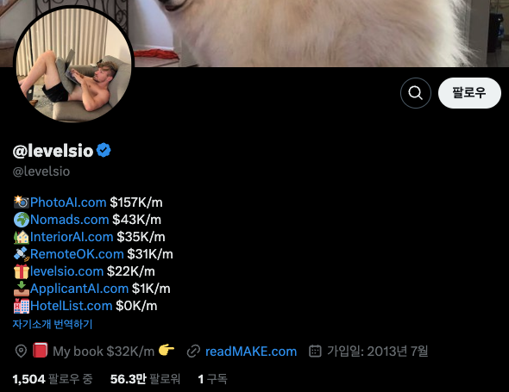The width and height of the screenshot is (509, 392).
Task: Open the circular profile picture
Action: coord(73,65)
